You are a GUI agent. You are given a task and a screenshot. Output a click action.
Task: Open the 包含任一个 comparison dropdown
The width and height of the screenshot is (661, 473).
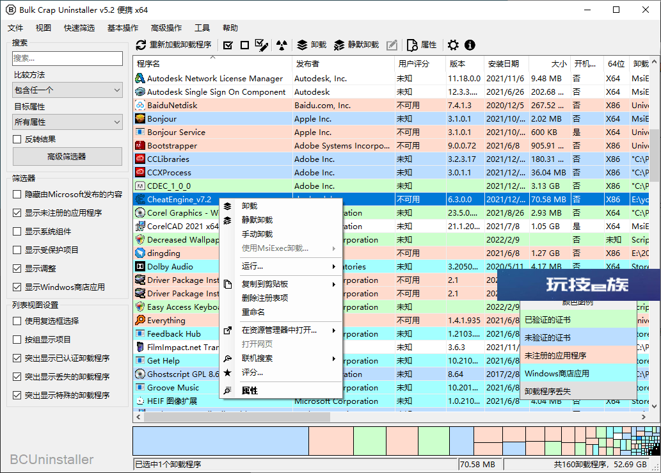pos(67,90)
